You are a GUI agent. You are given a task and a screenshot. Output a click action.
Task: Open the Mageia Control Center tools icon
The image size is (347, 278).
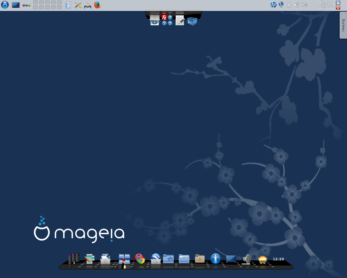point(88,5)
